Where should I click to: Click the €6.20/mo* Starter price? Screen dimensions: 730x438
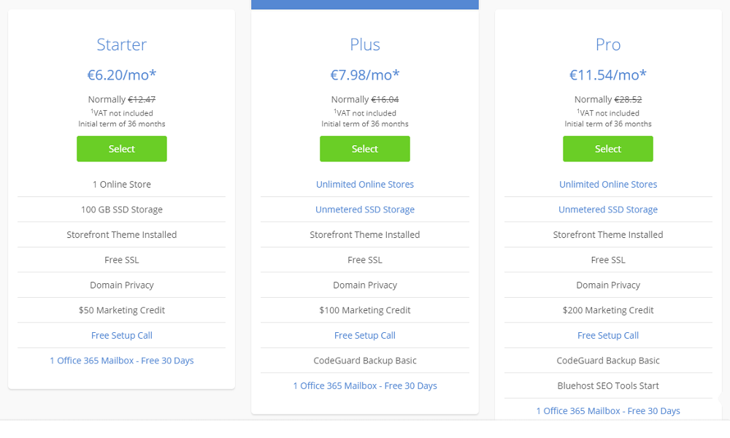[122, 74]
